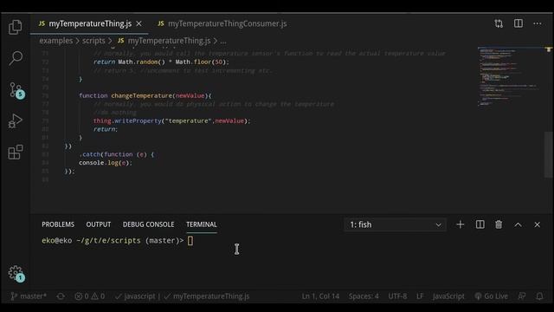
Task: Start the Go Live server
Action: (491, 296)
